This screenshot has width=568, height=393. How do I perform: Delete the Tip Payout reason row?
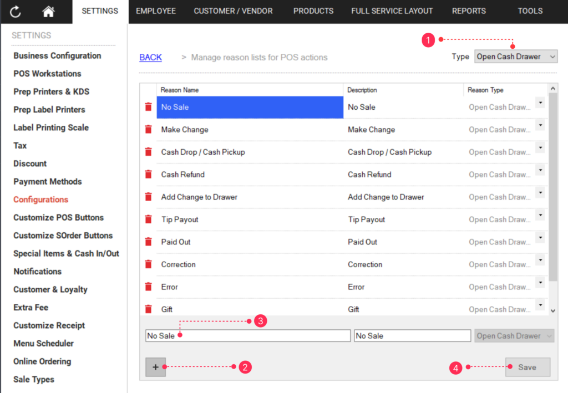tap(148, 219)
